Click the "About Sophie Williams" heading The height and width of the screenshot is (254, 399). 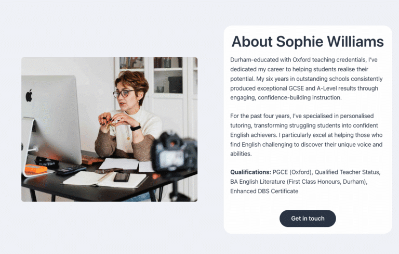[308, 42]
